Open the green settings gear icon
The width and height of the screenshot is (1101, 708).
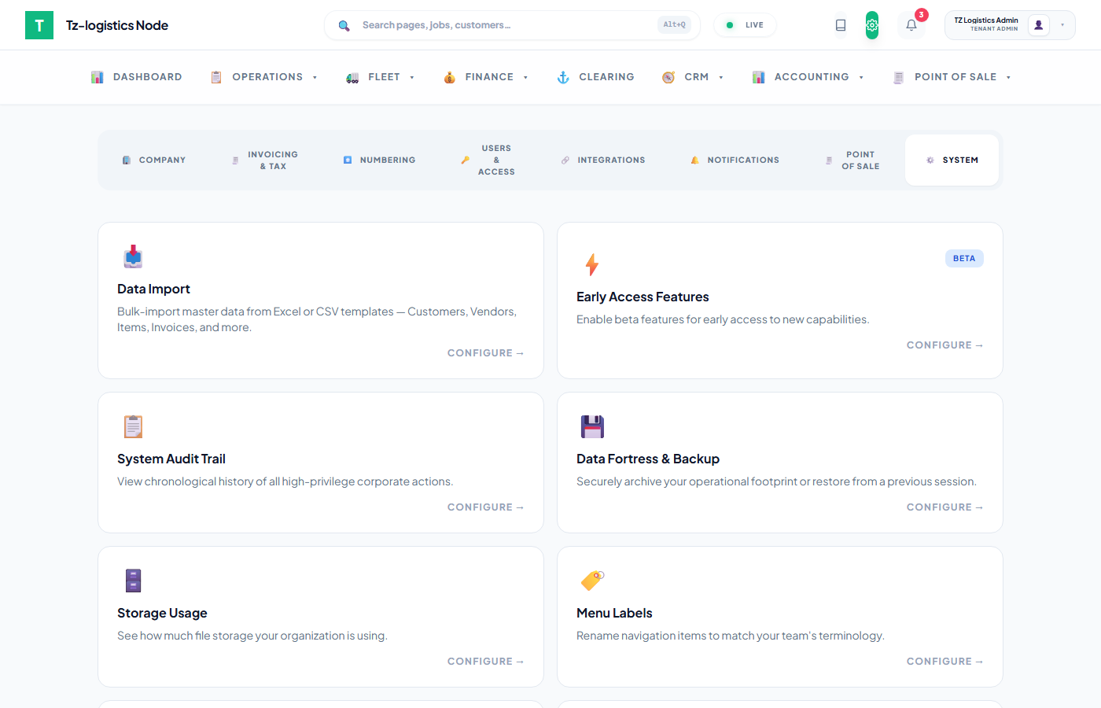coord(872,25)
